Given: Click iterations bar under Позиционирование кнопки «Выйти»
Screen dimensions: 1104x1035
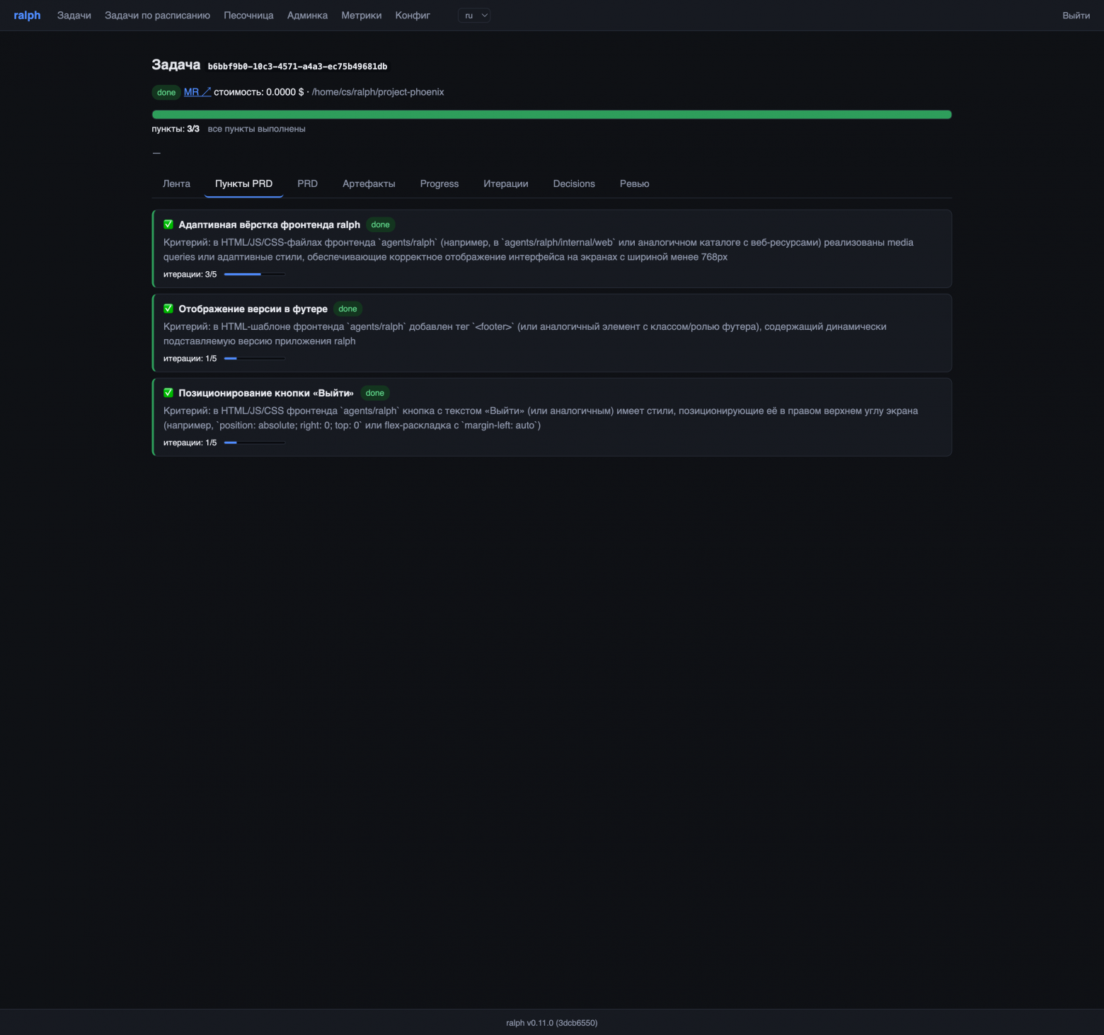Looking at the screenshot, I should pyautogui.click(x=255, y=443).
